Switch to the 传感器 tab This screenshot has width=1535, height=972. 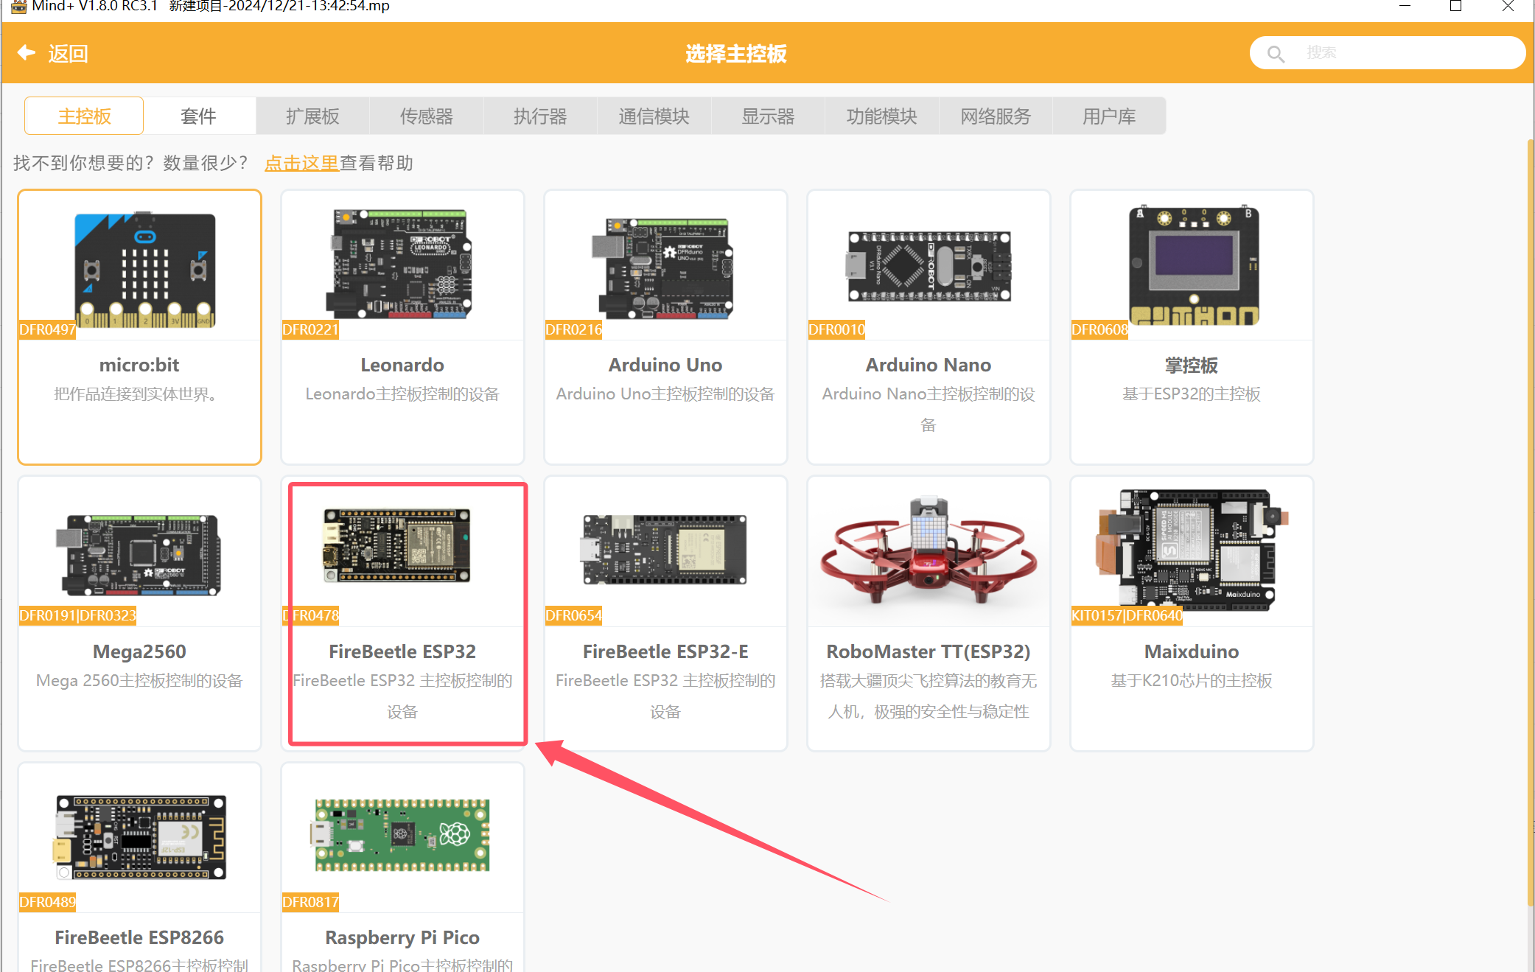426,116
